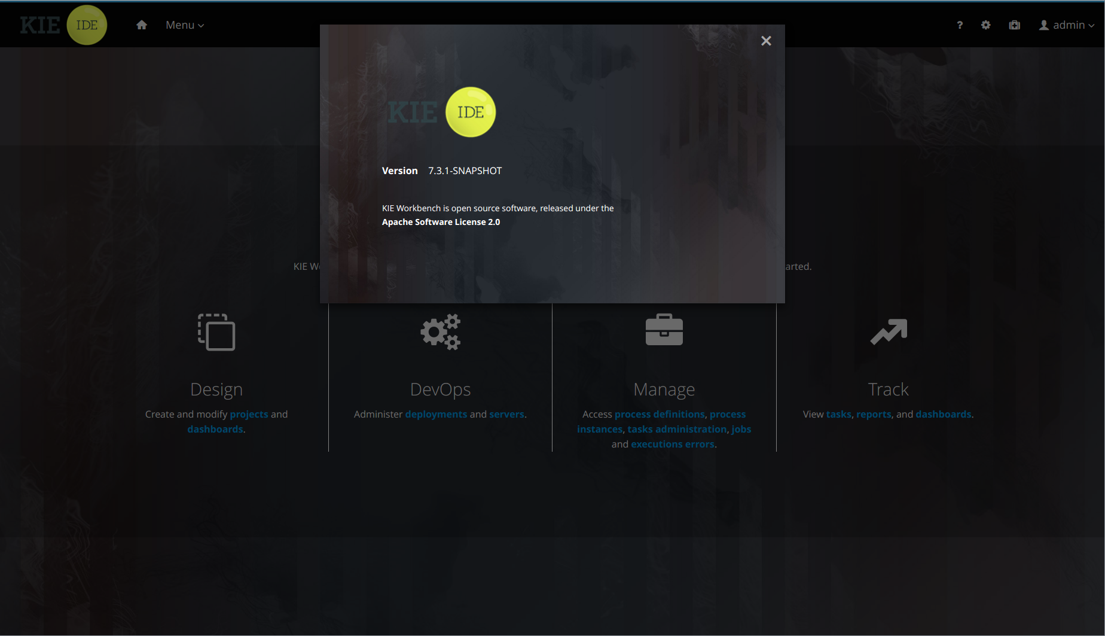
Task: Click the Manage briefcase icon
Action: pos(664,330)
